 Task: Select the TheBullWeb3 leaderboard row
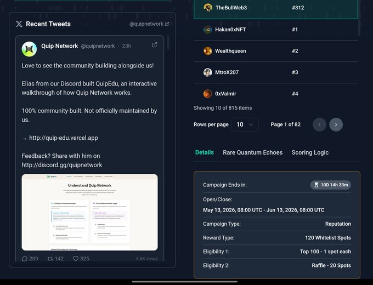276,9
